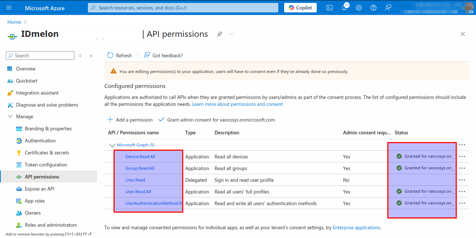Collapse the Manage section
The height and width of the screenshot is (238, 476).
pos(10,116)
